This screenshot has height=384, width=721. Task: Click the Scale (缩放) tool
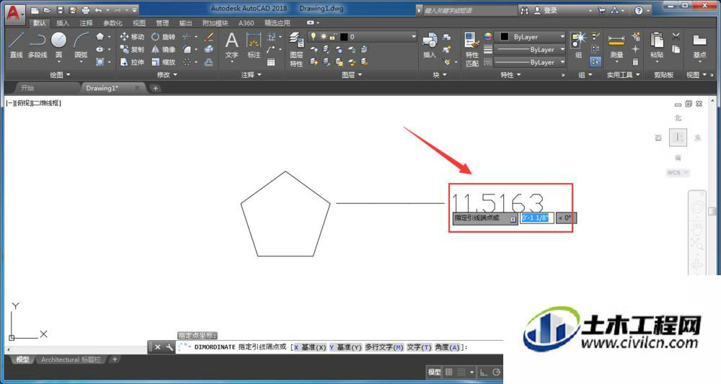(163, 61)
